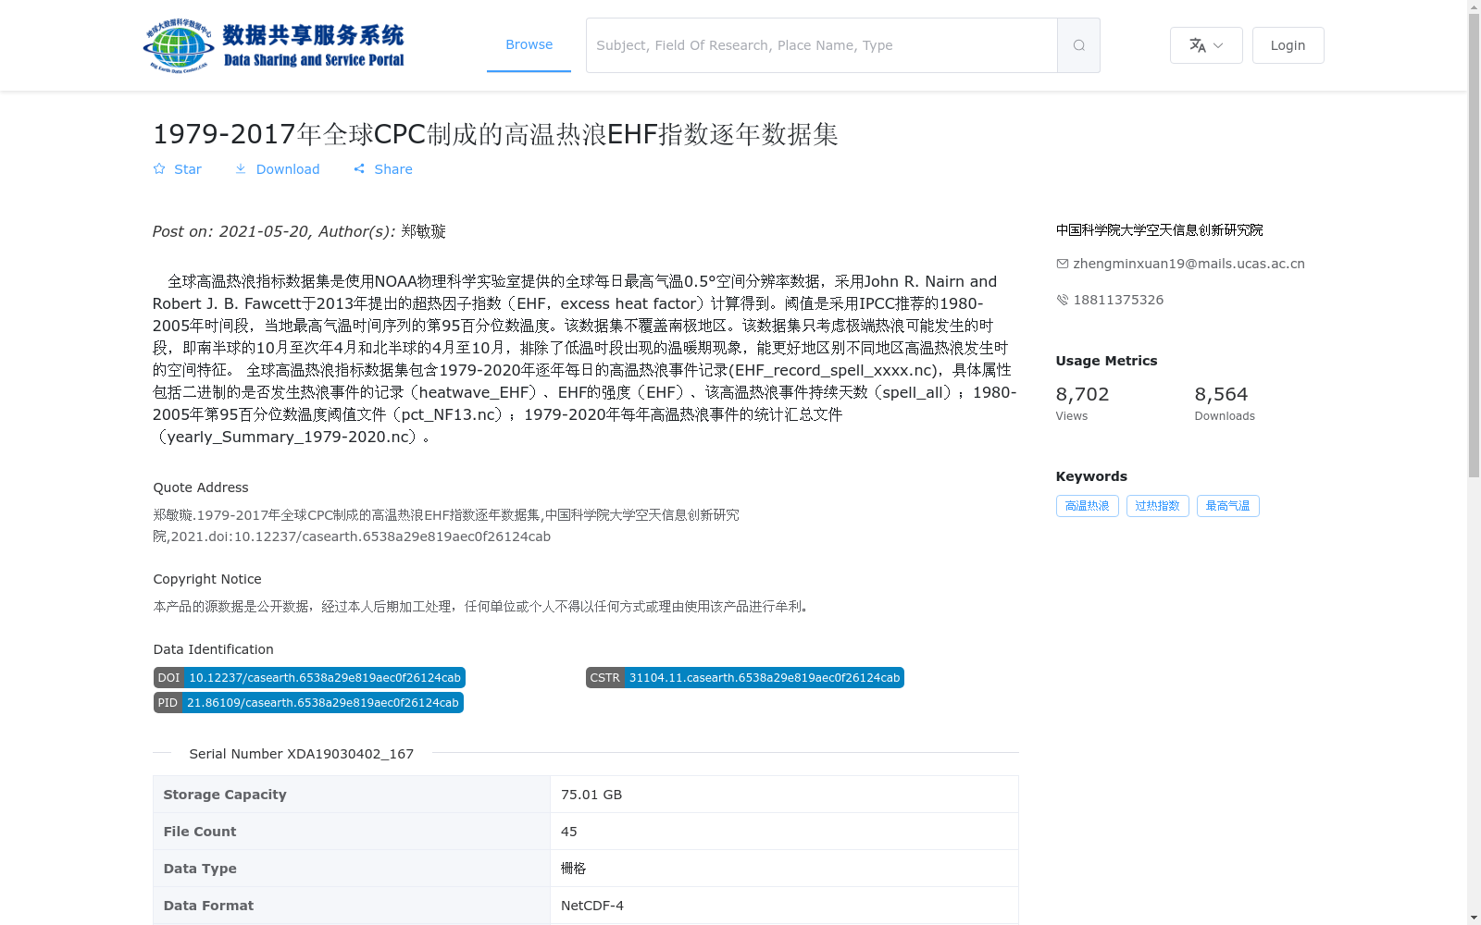Click the phone icon beside 18811375326
The image size is (1481, 925).
click(x=1063, y=300)
